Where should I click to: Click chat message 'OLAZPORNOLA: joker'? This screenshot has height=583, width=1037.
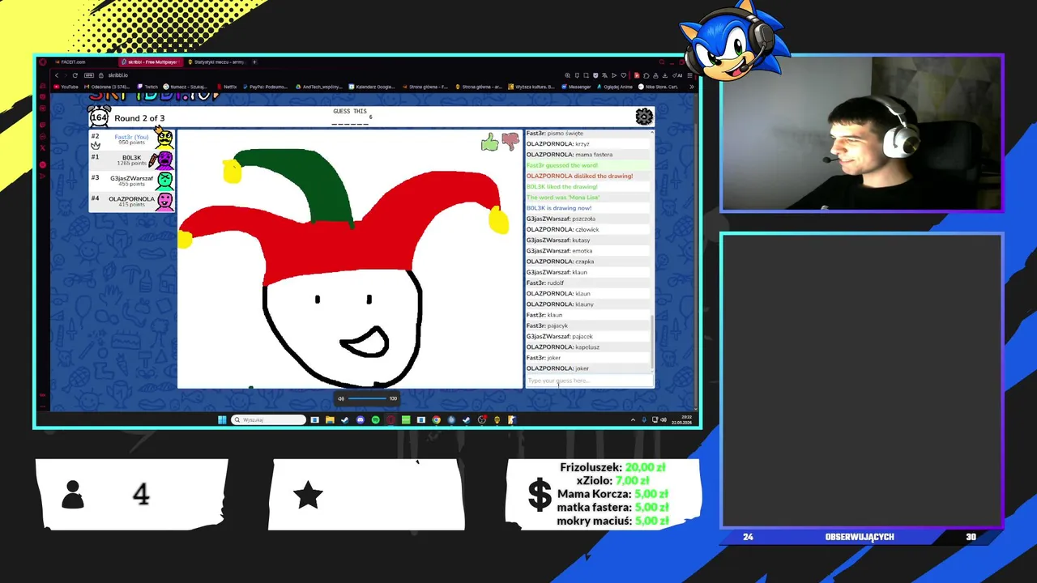(x=588, y=368)
